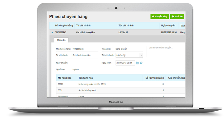This screenshot has width=224, height=121.
Task: Click the Ngày nhận date field
Action: click(x=125, y=63)
